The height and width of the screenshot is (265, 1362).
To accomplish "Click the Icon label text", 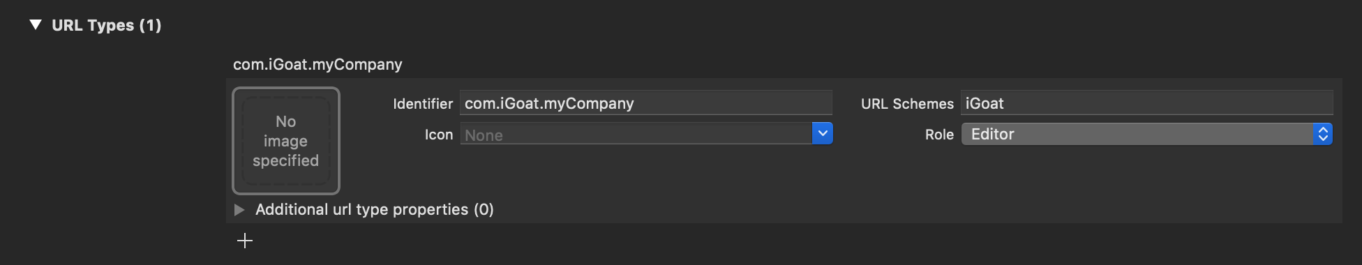I will [439, 135].
